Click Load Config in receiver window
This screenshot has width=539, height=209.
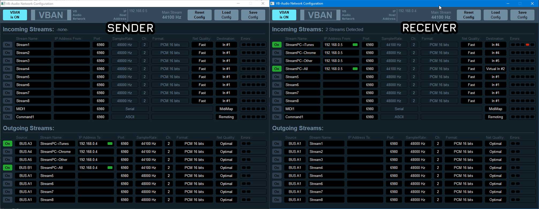[495, 15]
